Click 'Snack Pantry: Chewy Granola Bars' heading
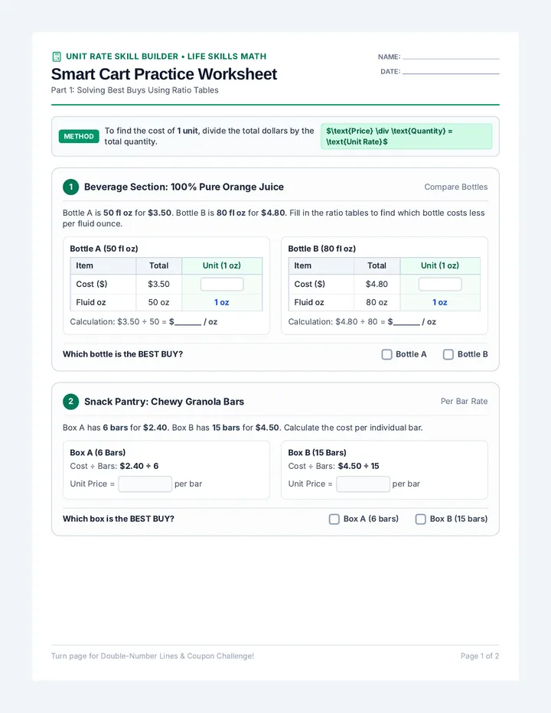This screenshot has width=551, height=713. 164,402
